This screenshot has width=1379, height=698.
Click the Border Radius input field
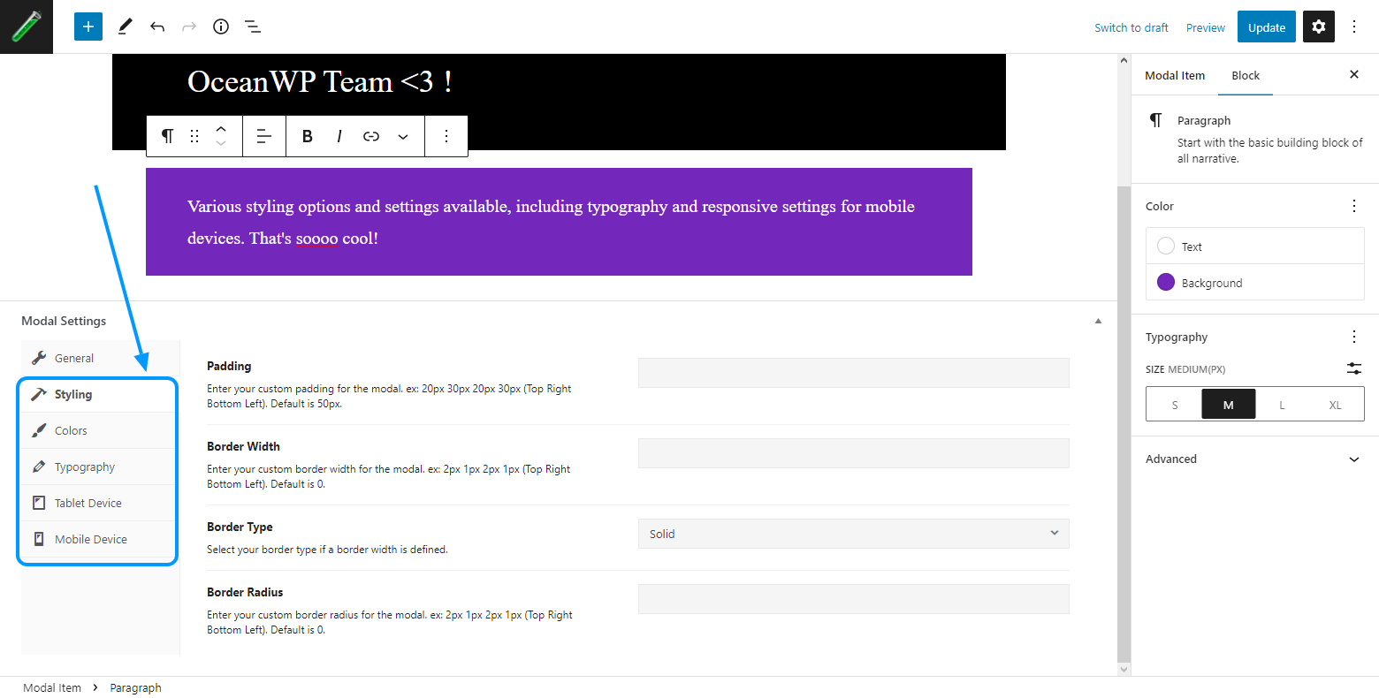coord(853,599)
